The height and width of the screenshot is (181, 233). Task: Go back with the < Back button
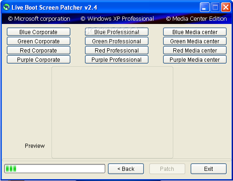(x=126, y=169)
